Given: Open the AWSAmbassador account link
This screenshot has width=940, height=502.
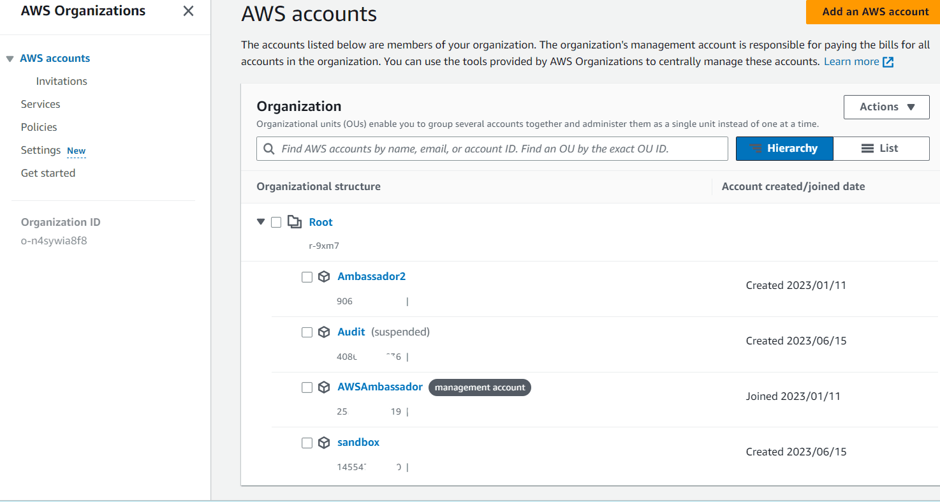Looking at the screenshot, I should [380, 387].
